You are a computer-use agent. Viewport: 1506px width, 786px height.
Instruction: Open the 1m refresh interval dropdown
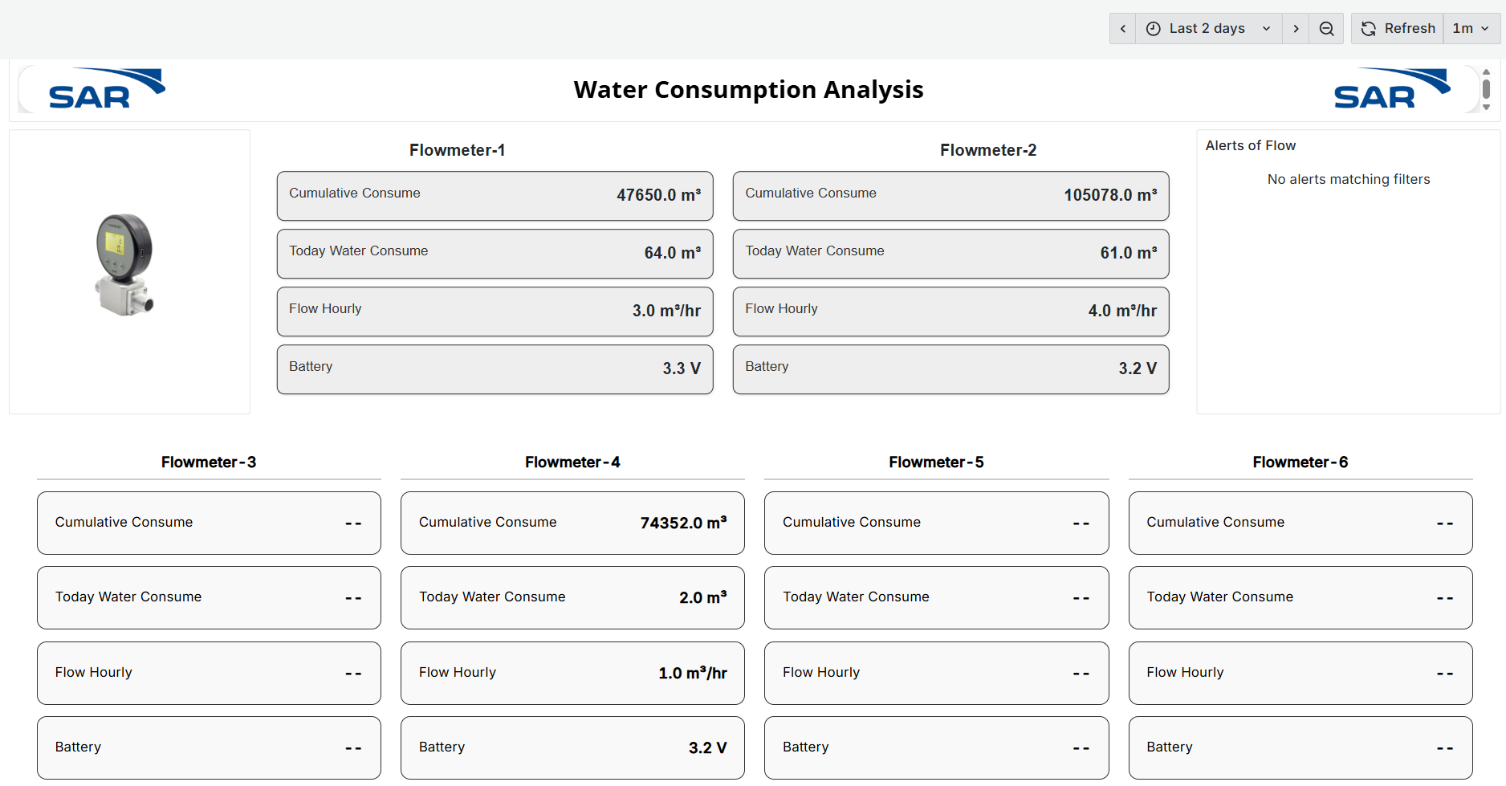1471,29
